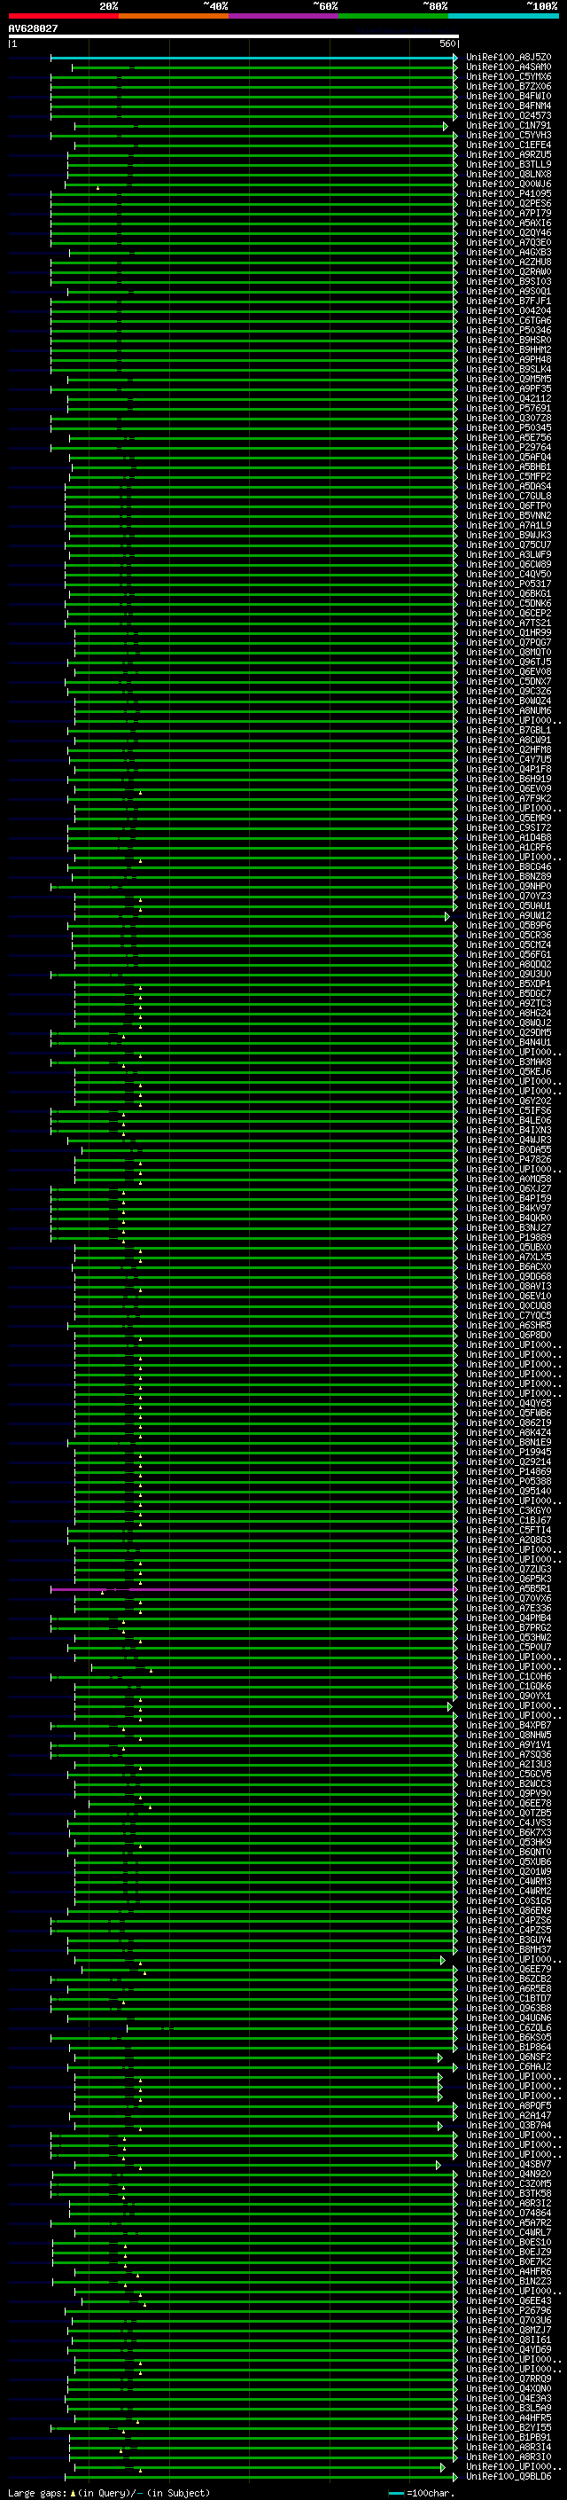Select hit label UniRef100_A4GXB3

(x=509, y=253)
